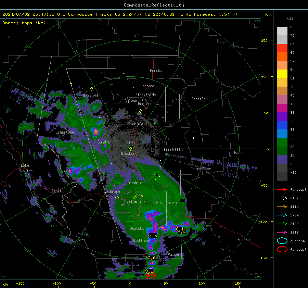308x288 pixels.
Task: Click the Lake Louise label
Action: pyautogui.click(x=26, y=168)
